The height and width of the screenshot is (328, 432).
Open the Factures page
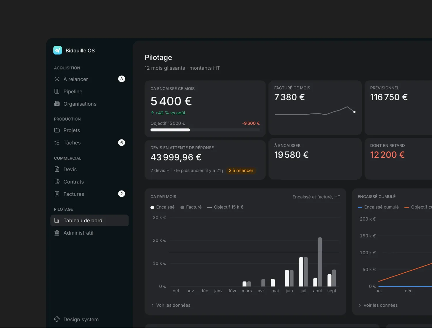[x=90, y=194]
